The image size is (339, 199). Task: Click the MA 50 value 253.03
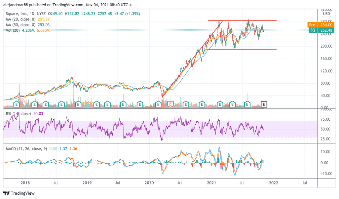point(44,25)
